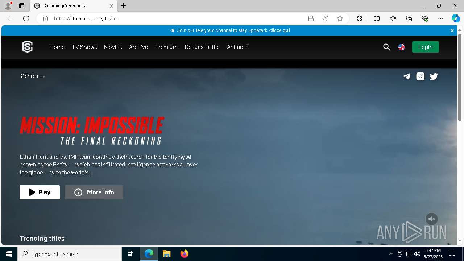Open the Movies section

pyautogui.click(x=113, y=47)
